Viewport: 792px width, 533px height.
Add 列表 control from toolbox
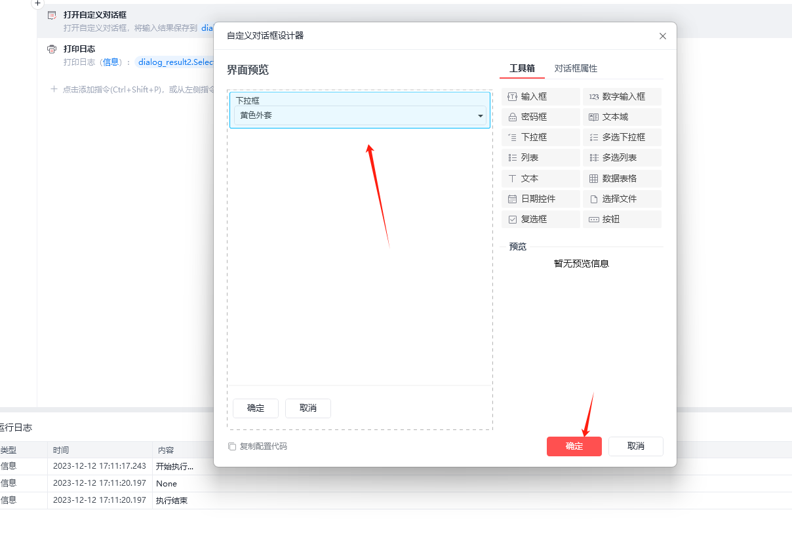541,157
